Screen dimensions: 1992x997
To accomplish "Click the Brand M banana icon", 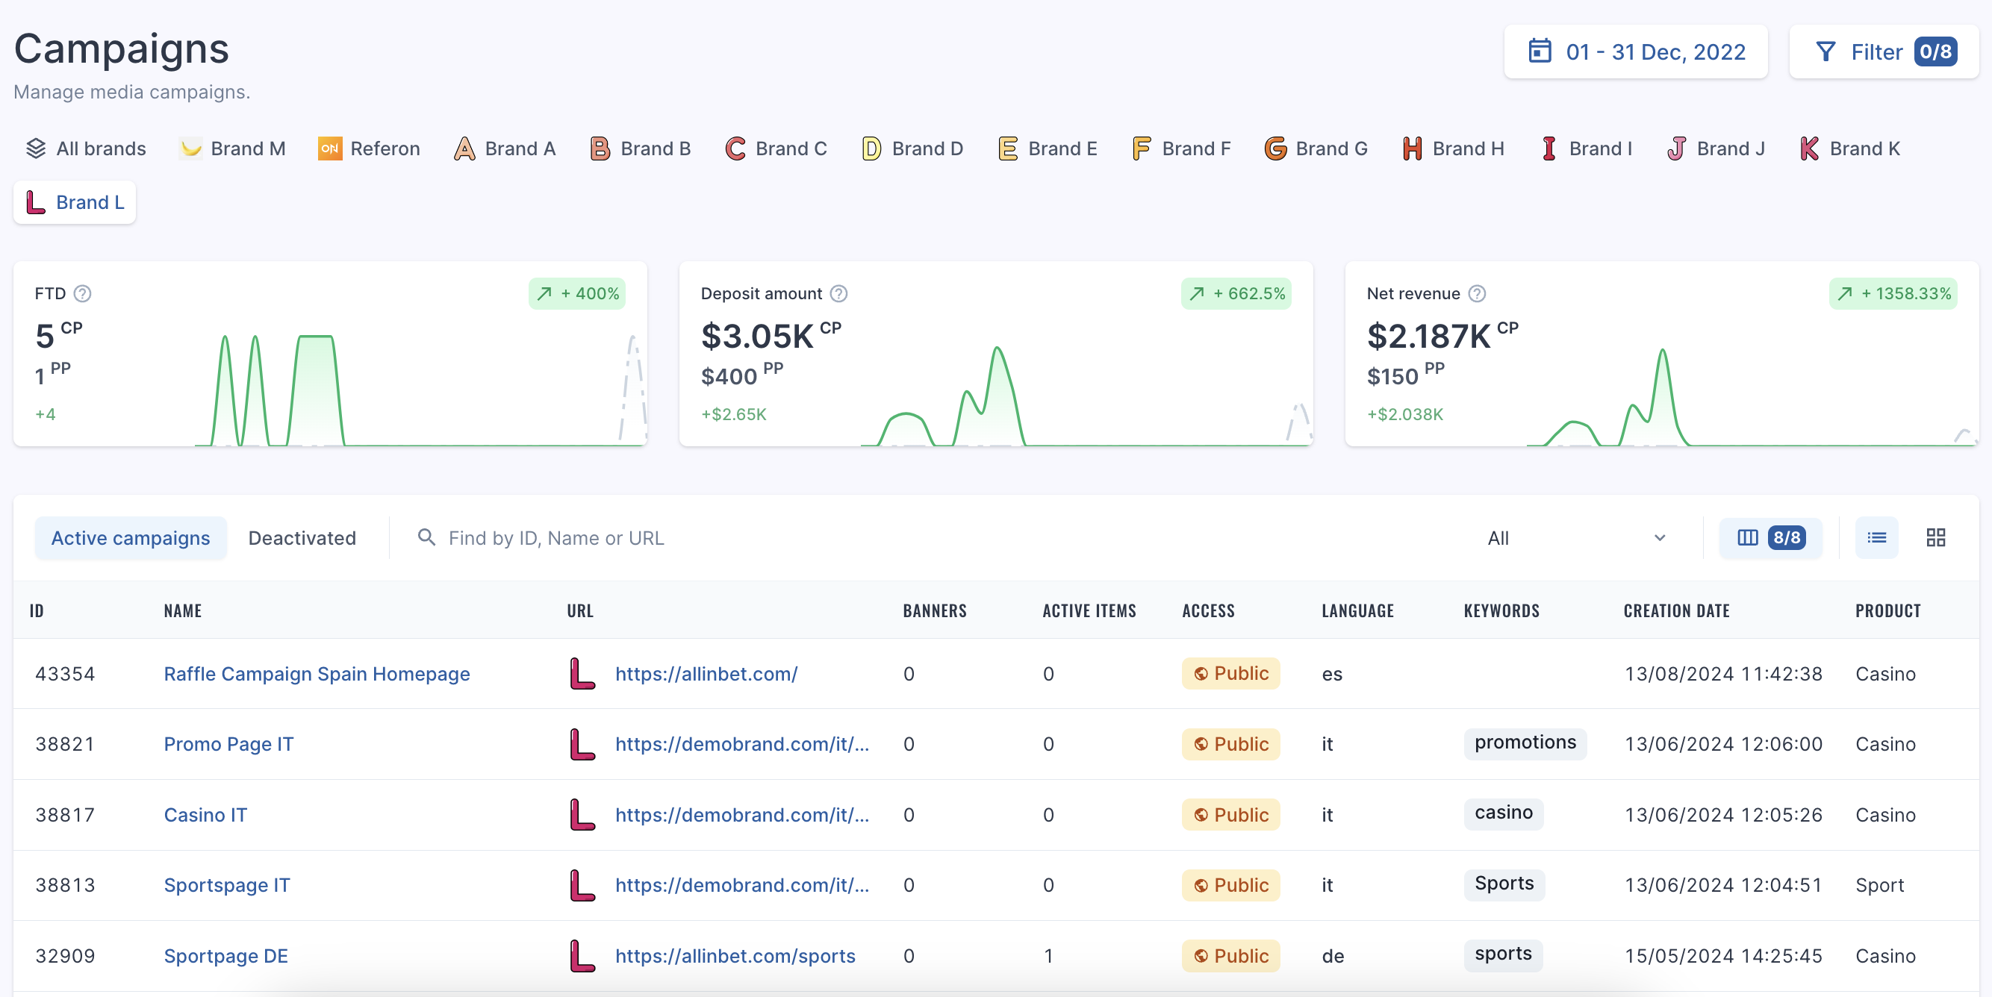I will pos(190,149).
